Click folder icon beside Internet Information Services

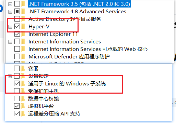[23, 42]
